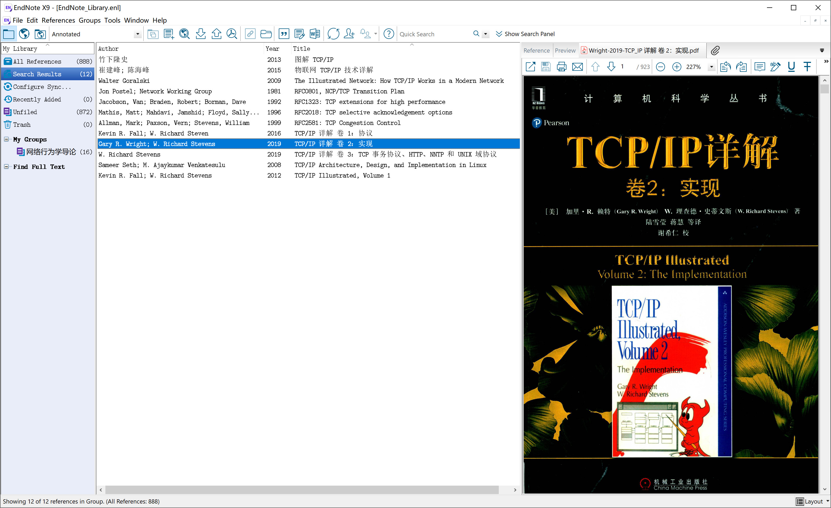Open Online Search globe-magnifier icon

click(x=184, y=34)
